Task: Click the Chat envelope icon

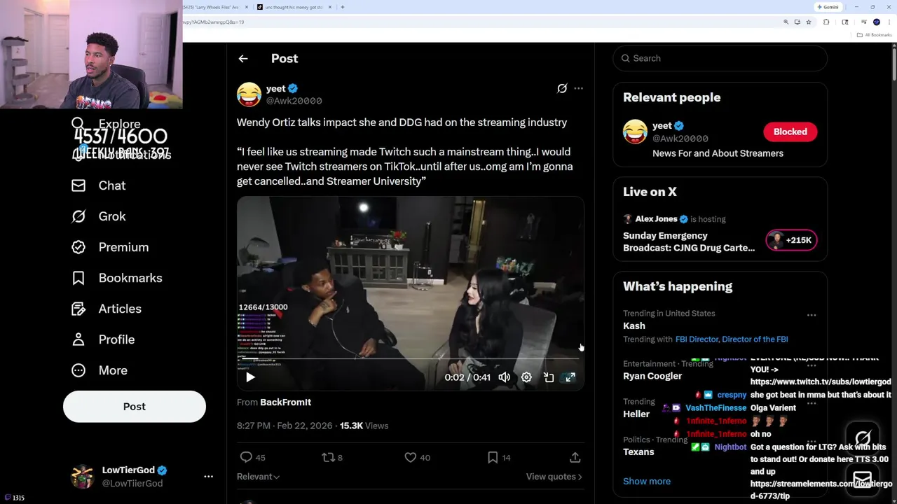Action: pos(78,185)
